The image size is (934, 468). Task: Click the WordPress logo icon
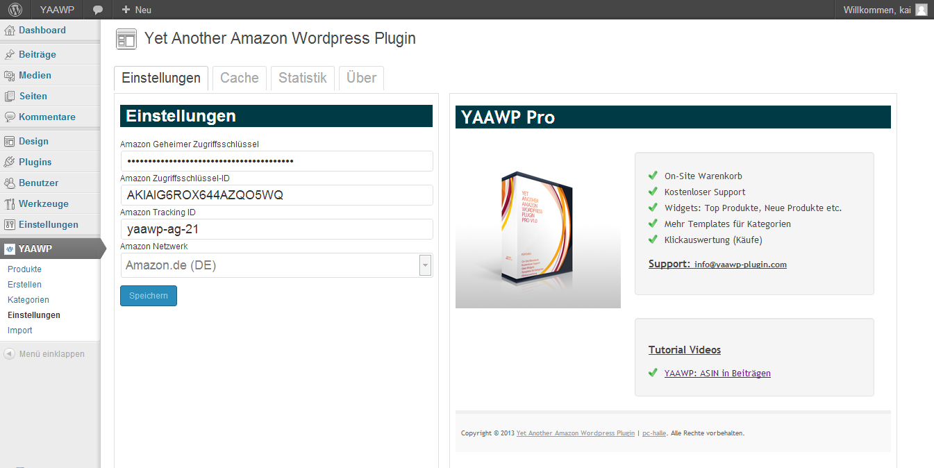[15, 10]
